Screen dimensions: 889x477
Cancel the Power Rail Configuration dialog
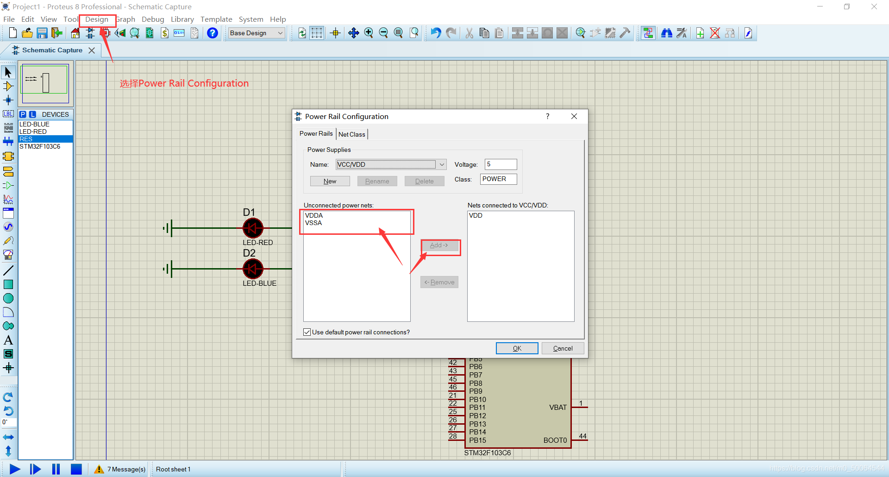[x=563, y=348]
